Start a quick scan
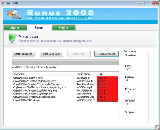Screen dimensions: 160x130 pyautogui.click(x=23, y=54)
